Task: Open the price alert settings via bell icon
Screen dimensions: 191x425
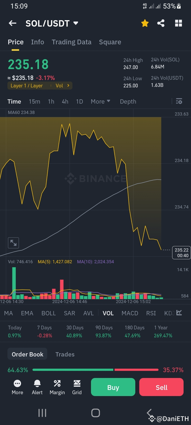Action: point(37,387)
